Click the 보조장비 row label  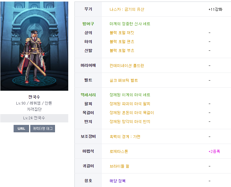[88, 136]
